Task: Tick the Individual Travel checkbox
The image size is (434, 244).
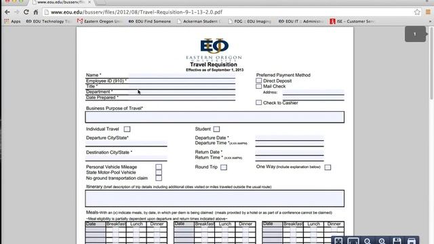Action: (x=127, y=129)
